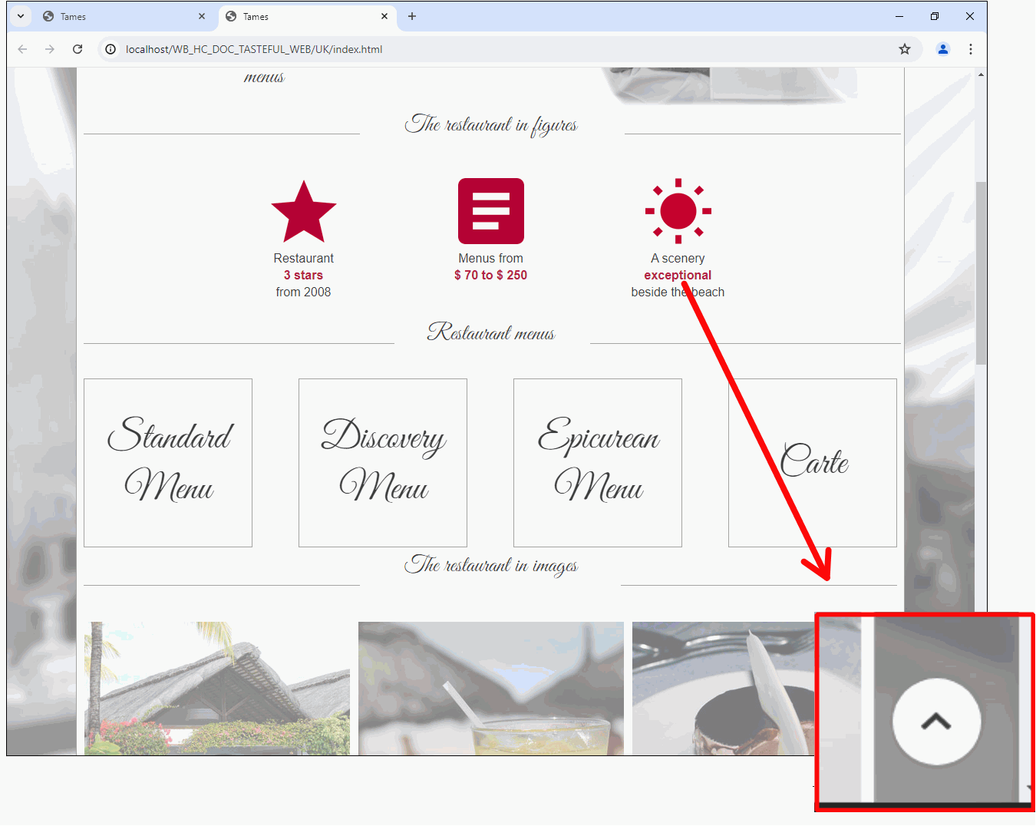Click the back navigation arrow

[22, 49]
